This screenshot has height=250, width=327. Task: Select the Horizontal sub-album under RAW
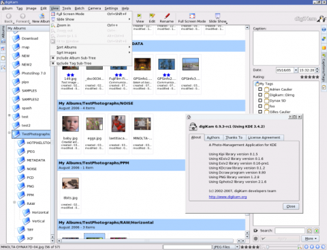pyautogui.click(x=40, y=212)
